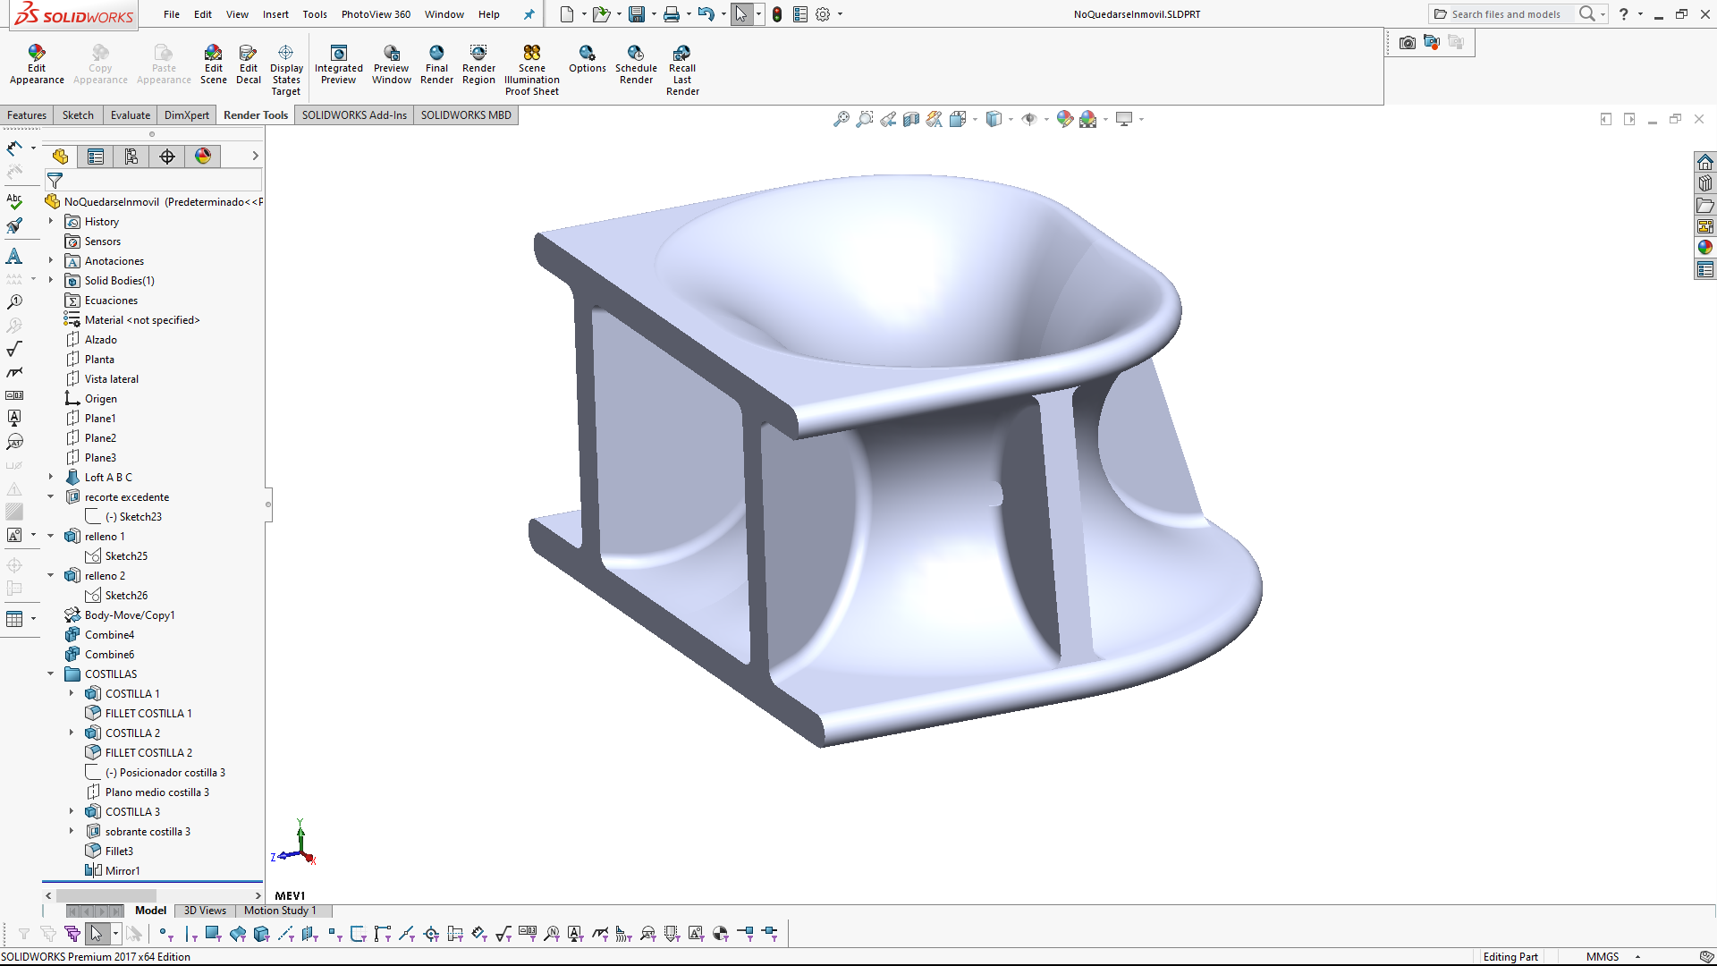Expand sobrante costilla 3 feature
This screenshot has height=966, width=1717.
click(72, 831)
